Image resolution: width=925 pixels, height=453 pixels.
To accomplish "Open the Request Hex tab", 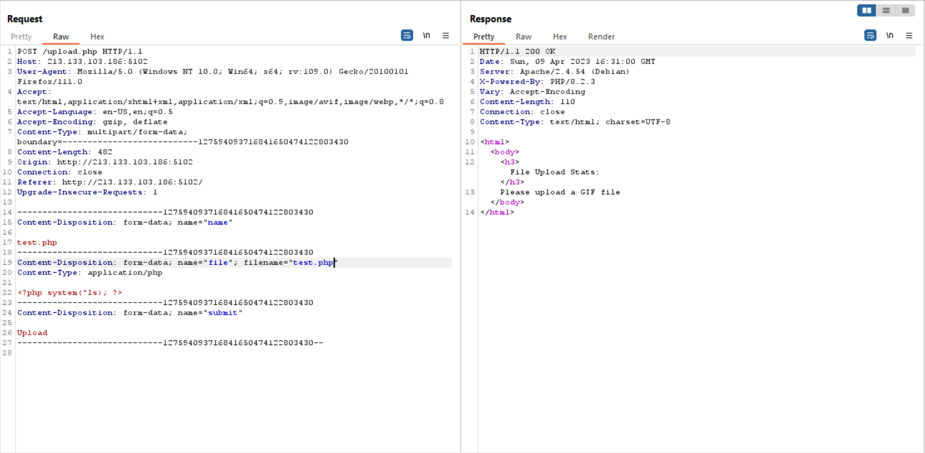I will (x=97, y=37).
